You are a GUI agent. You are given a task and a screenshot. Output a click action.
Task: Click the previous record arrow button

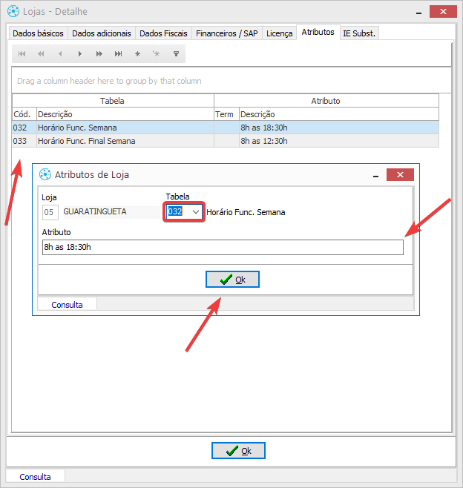tap(60, 54)
